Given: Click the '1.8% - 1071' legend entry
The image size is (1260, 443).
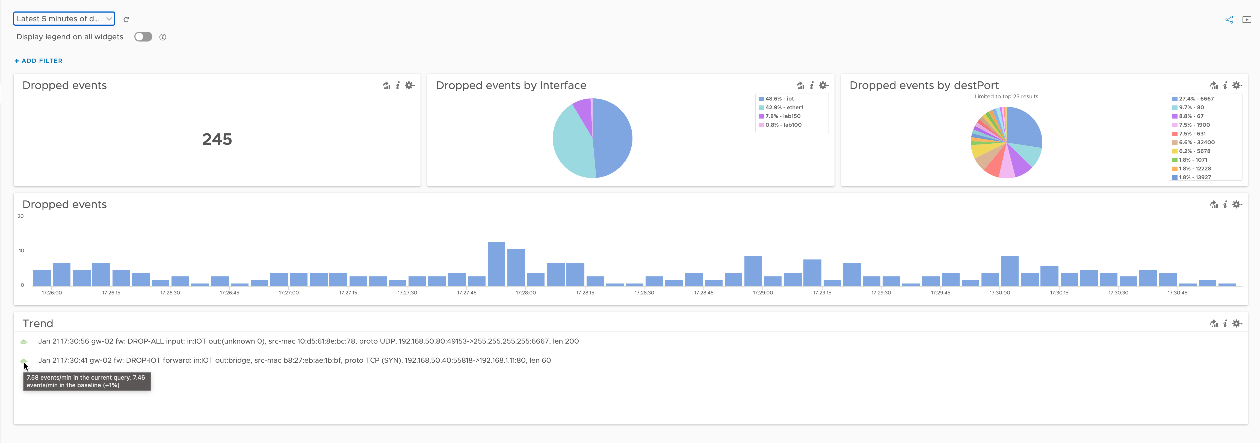Looking at the screenshot, I should click(x=1190, y=160).
